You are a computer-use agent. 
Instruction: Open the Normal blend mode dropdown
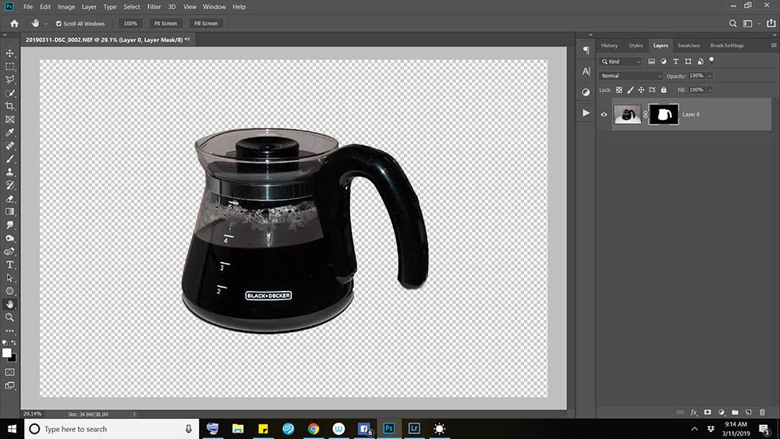coord(631,76)
